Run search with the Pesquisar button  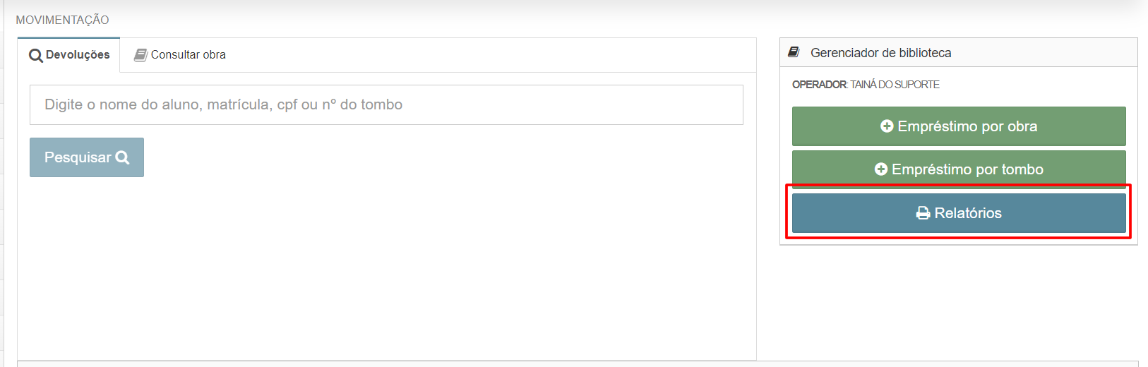click(x=87, y=157)
